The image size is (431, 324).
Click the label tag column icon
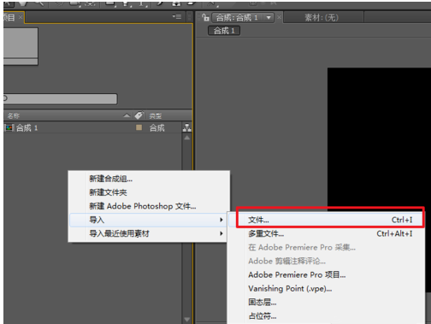[139, 115]
